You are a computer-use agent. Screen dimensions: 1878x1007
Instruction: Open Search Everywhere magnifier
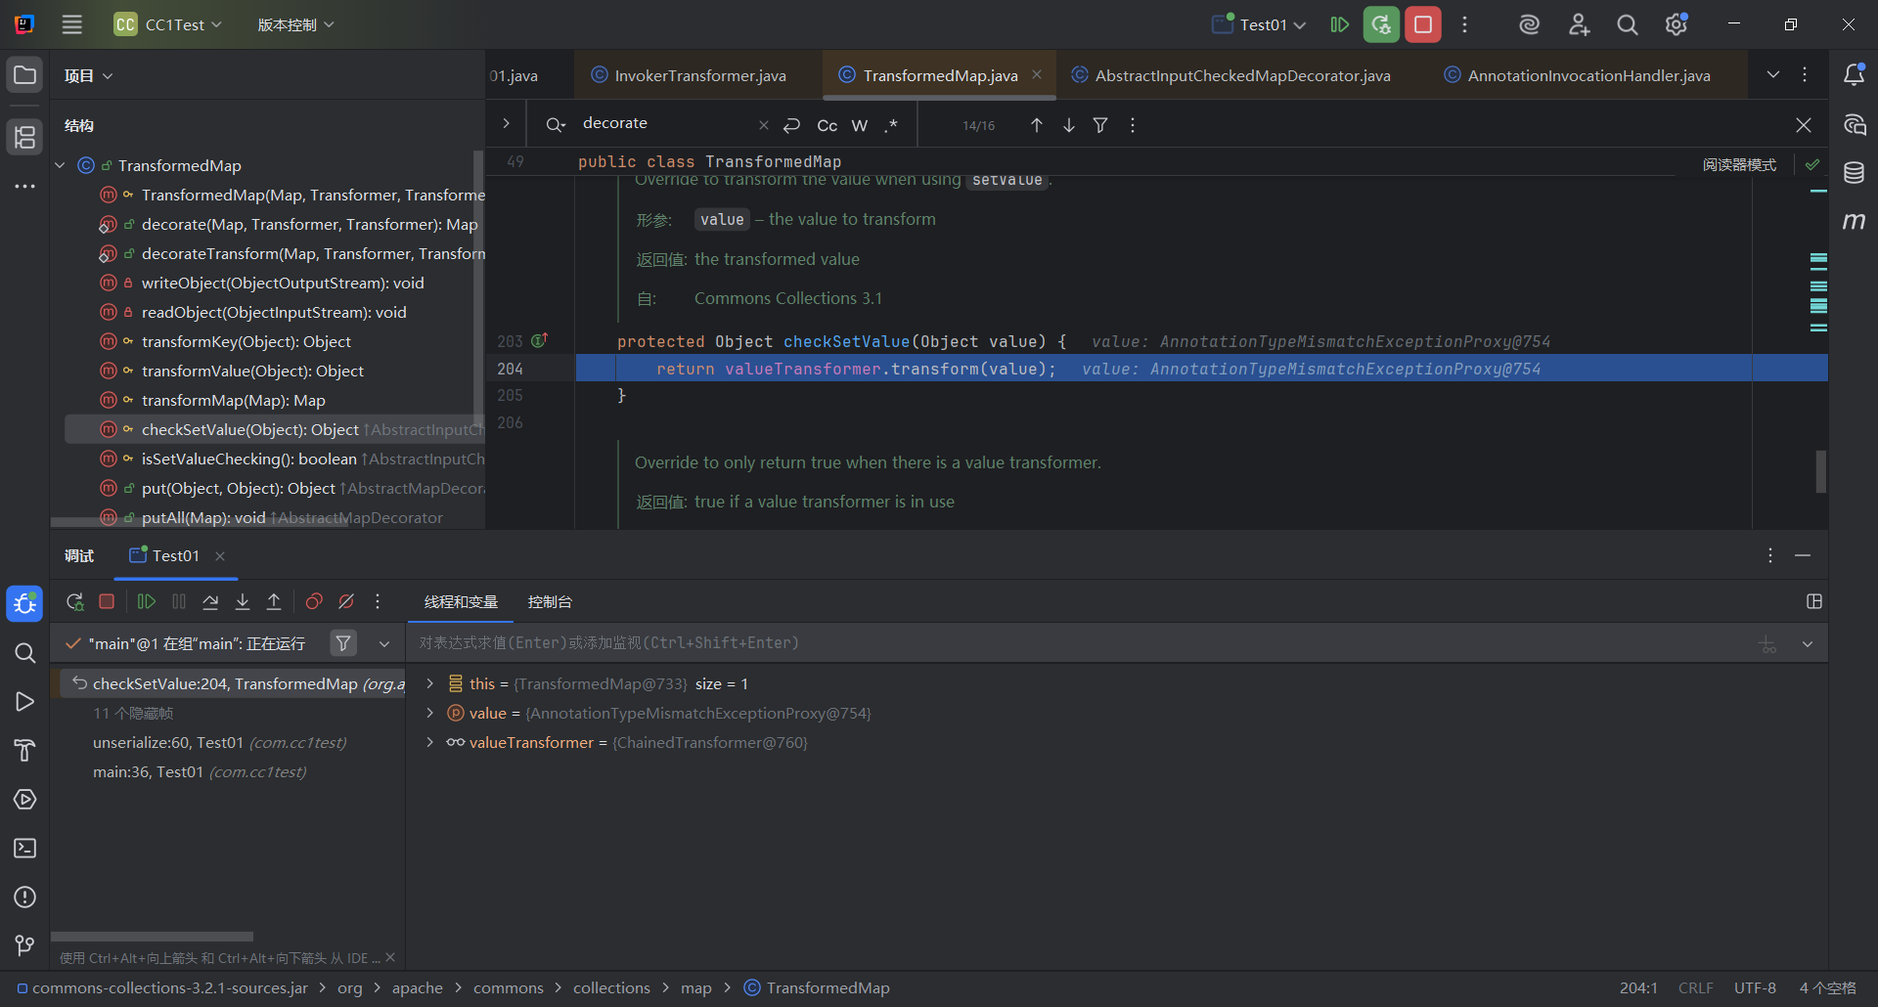coord(1627,24)
